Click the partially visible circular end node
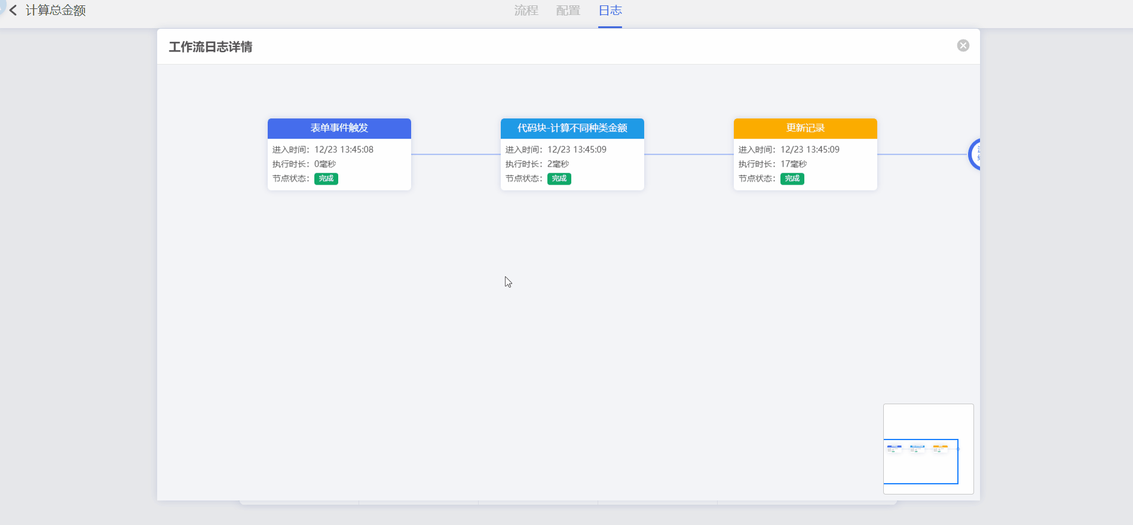This screenshot has width=1133, height=525. pyautogui.click(x=975, y=154)
